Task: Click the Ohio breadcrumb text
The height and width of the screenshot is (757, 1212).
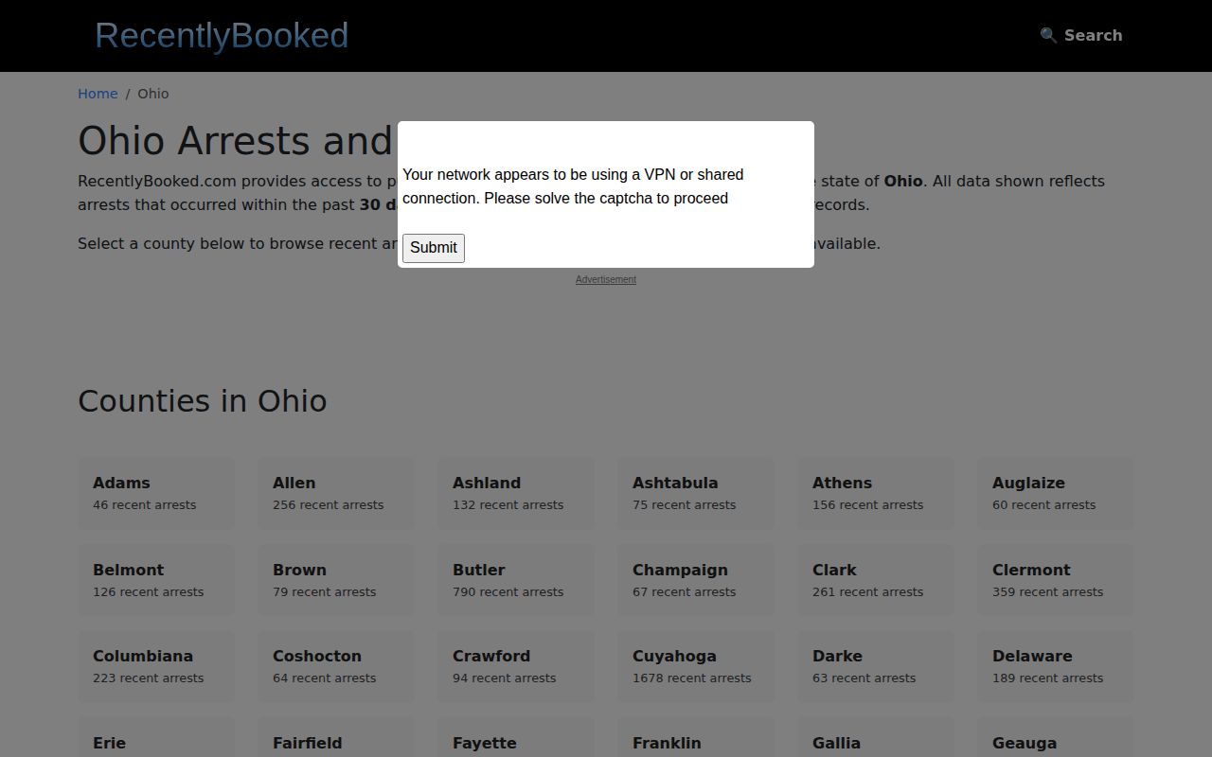Action: tap(153, 94)
